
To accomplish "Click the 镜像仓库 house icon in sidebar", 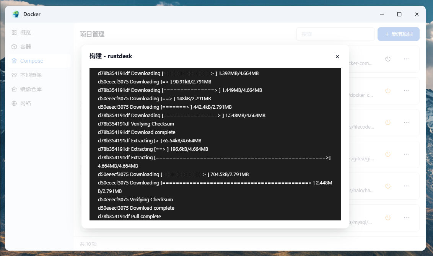I will pos(14,89).
